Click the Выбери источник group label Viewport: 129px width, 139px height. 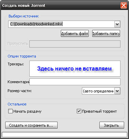(x=24, y=16)
